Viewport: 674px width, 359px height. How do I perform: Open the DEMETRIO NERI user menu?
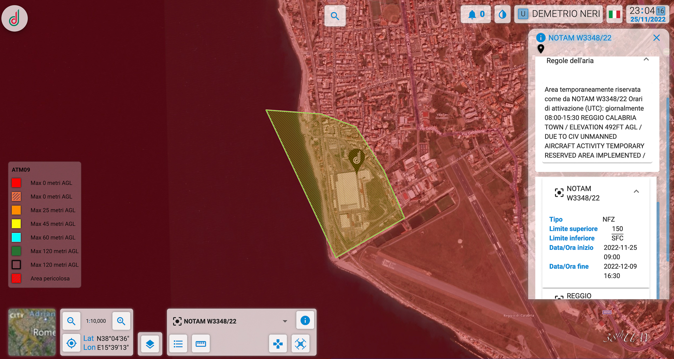[x=559, y=14]
